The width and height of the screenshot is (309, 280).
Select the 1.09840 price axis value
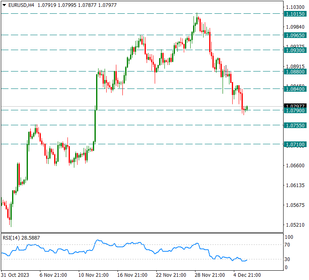295,27
